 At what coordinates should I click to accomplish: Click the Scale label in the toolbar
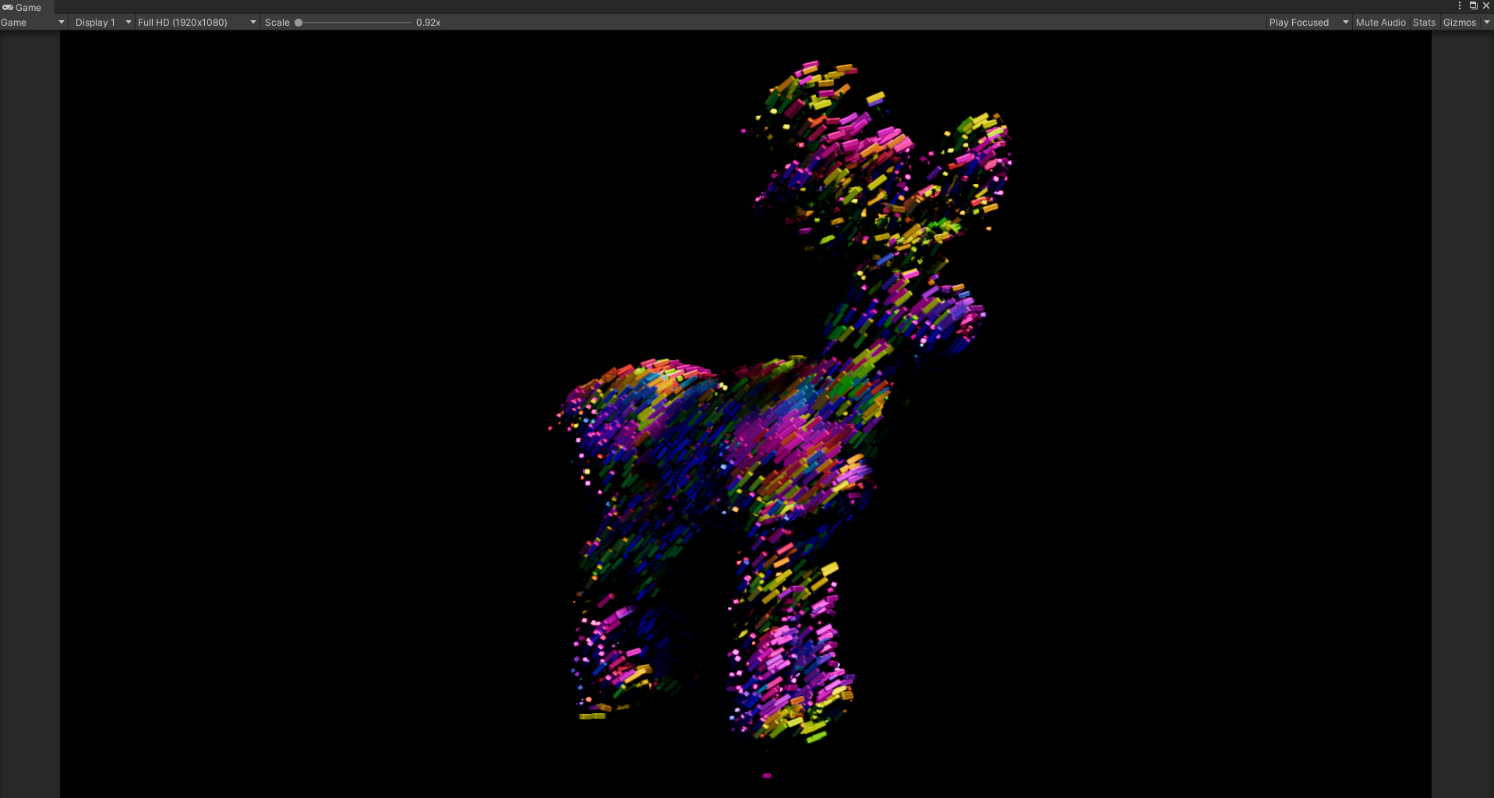[277, 22]
